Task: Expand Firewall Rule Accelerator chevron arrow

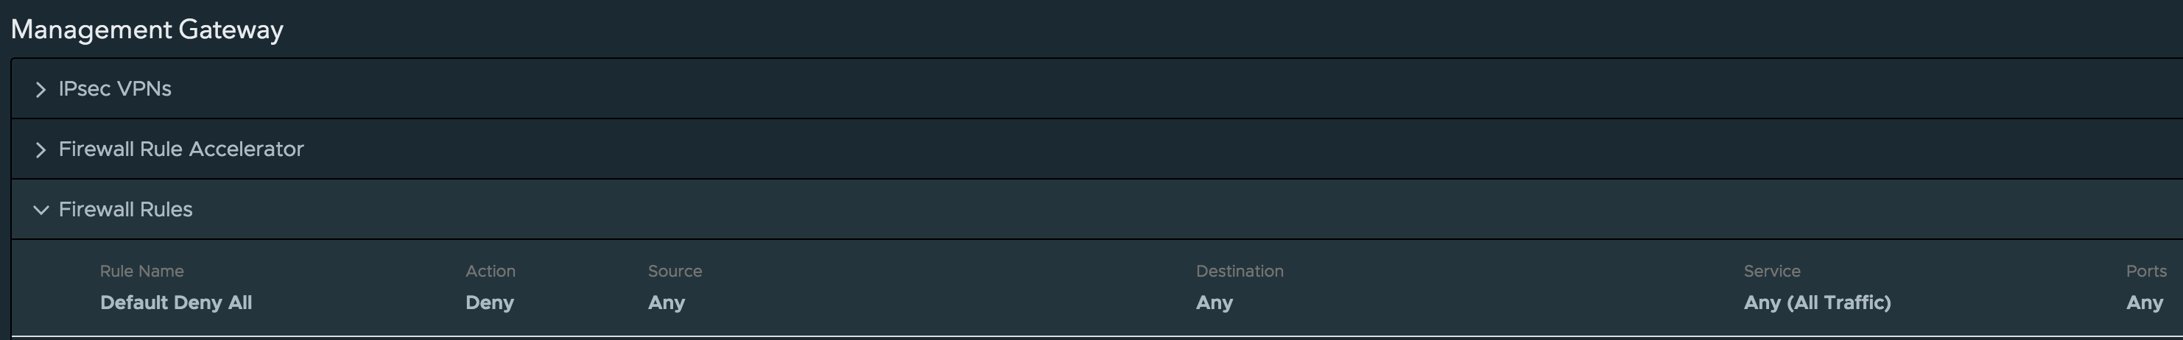Action: [40, 149]
